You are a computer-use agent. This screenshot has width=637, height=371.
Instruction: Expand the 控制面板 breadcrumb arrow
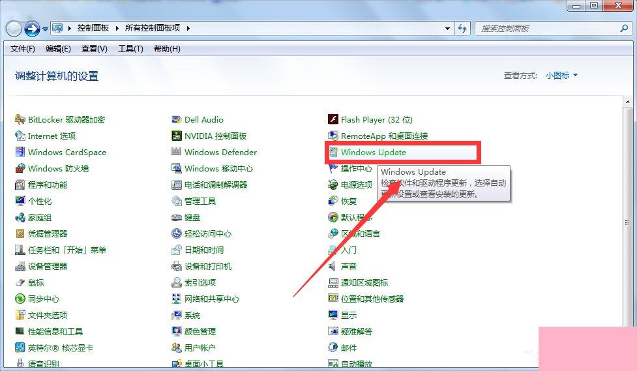point(117,28)
